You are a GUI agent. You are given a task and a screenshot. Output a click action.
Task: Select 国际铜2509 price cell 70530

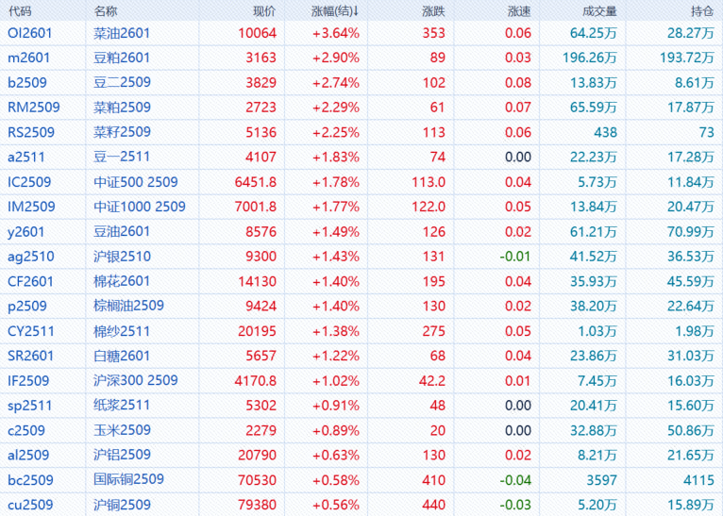coord(257,480)
